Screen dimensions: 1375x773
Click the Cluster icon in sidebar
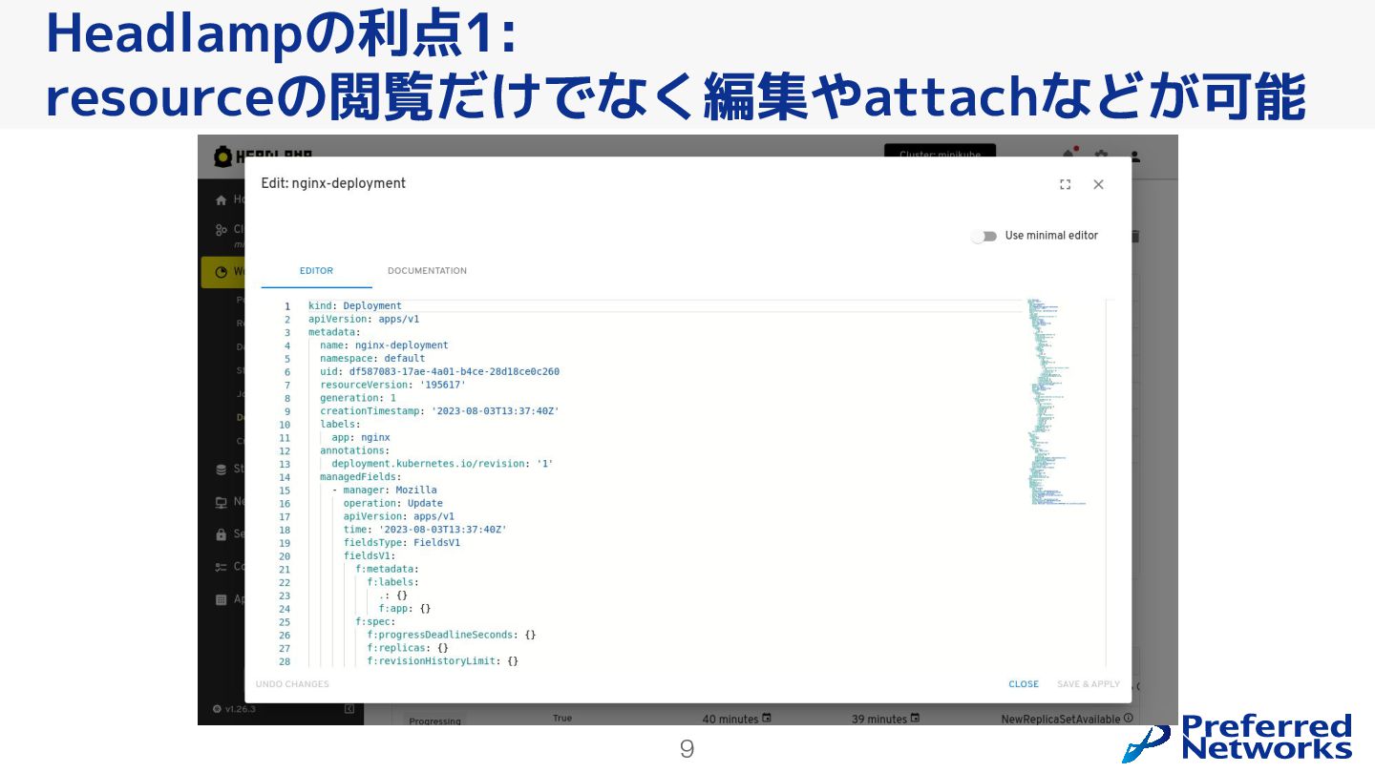tap(222, 230)
